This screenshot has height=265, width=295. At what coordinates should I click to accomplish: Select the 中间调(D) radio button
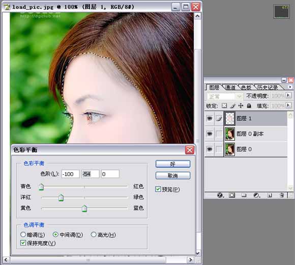point(55,234)
